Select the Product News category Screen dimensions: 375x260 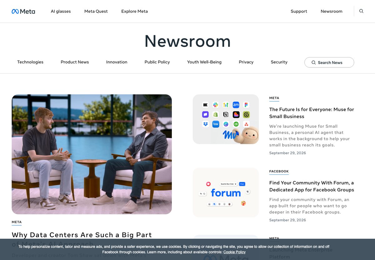tap(75, 62)
